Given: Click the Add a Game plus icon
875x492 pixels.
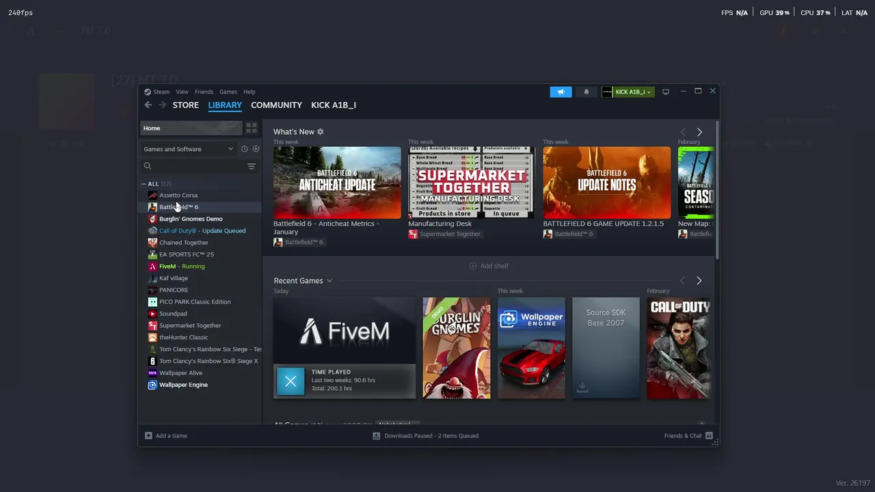Looking at the screenshot, I should tap(148, 436).
